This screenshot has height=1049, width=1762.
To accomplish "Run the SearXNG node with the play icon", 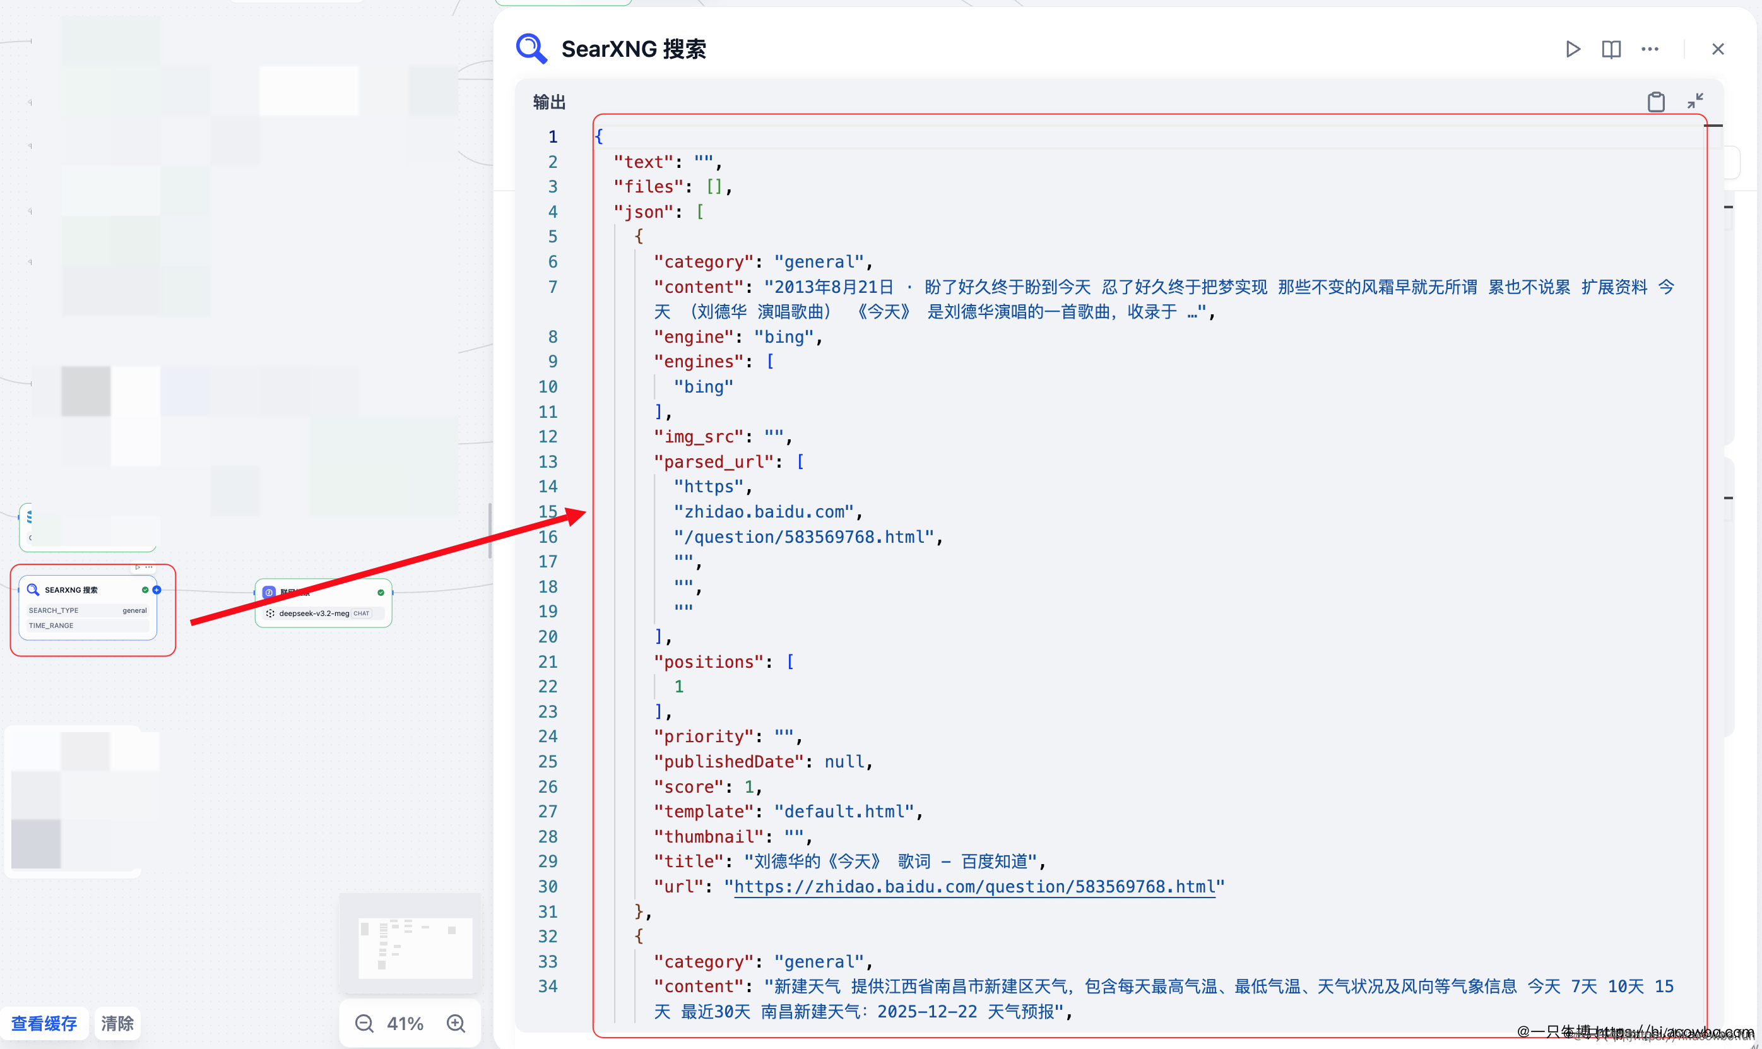I will 1573,49.
